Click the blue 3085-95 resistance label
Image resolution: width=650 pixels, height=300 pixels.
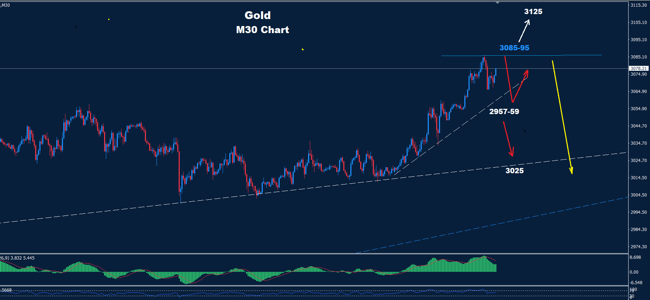tap(514, 48)
